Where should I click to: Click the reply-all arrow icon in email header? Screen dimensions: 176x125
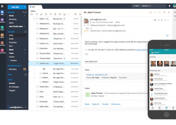tap(162, 20)
